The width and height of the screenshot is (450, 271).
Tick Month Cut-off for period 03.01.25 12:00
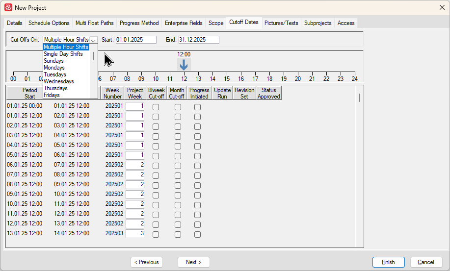178,136
